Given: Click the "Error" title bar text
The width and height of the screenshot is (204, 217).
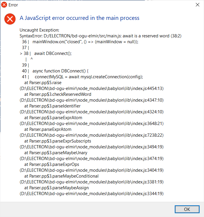Looking at the screenshot, I should [13, 5].
